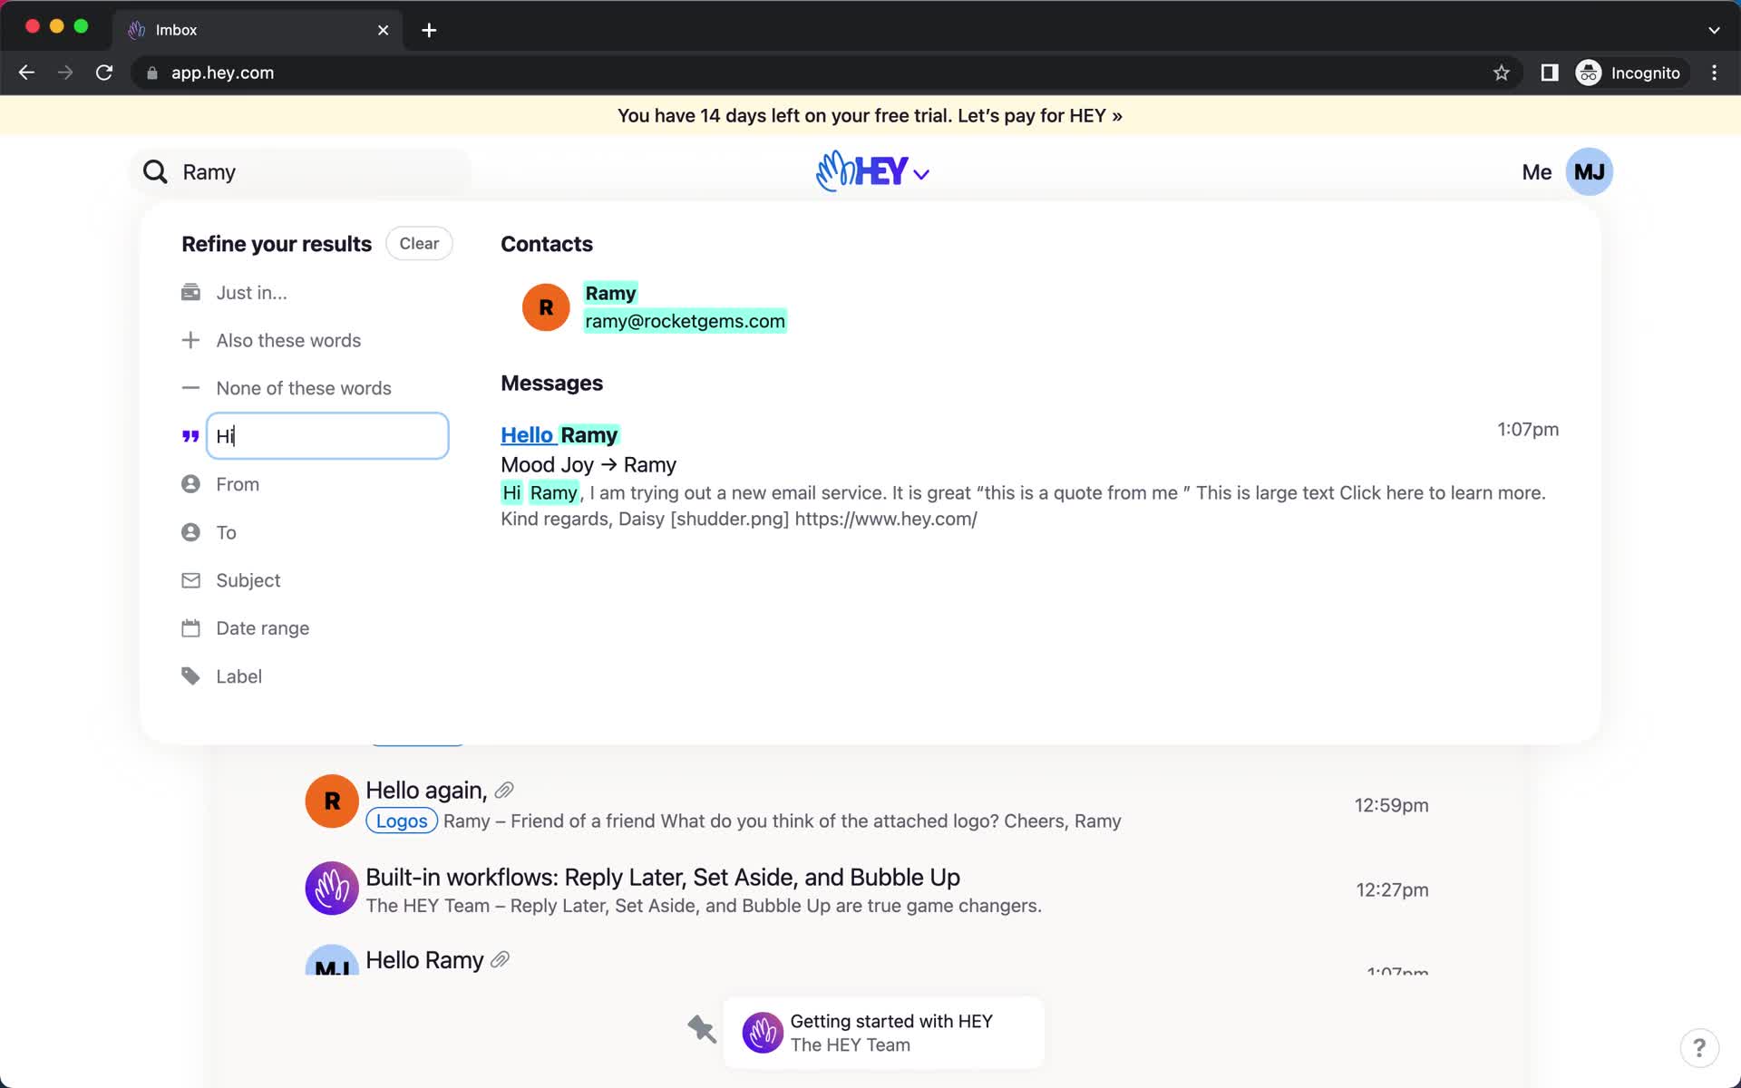Add Also these words filter
1741x1088 pixels.
pyautogui.click(x=288, y=341)
